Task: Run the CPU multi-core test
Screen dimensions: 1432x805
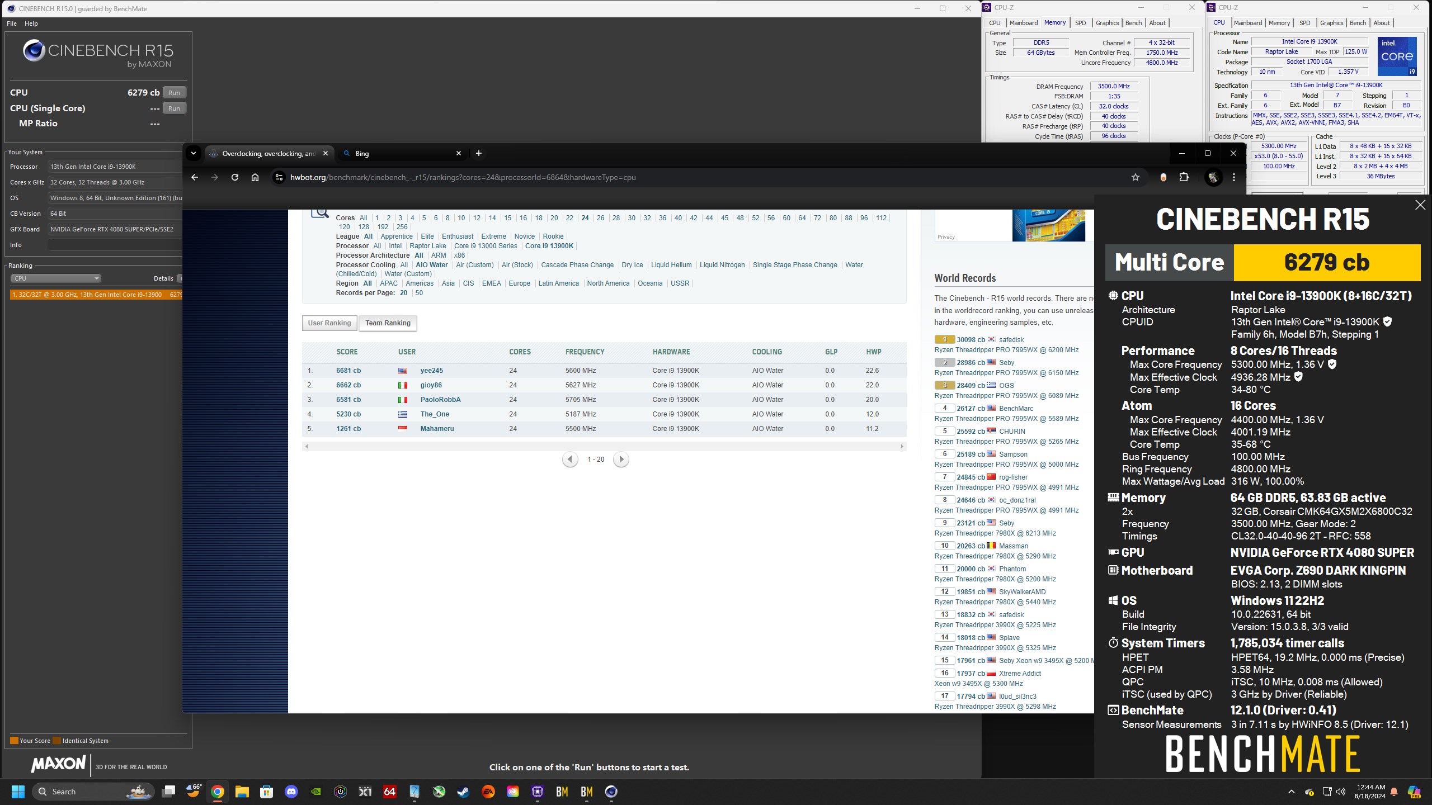Action: [174, 93]
